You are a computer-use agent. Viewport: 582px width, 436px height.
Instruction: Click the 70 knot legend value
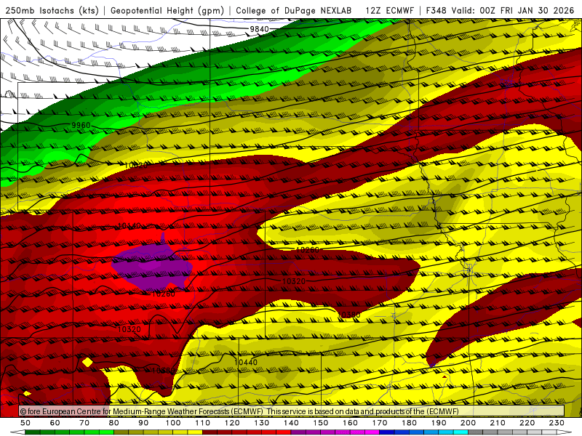coord(84,423)
